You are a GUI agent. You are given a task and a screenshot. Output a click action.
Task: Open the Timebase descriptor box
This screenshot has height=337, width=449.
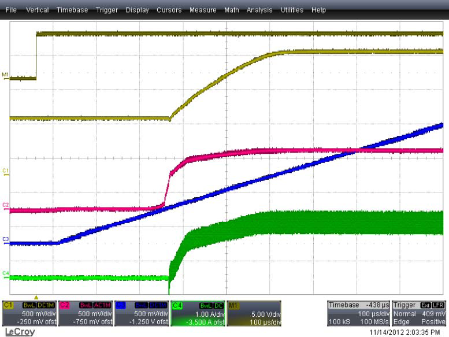359,313
